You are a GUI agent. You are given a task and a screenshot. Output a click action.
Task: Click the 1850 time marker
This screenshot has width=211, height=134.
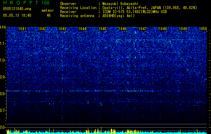203,29
